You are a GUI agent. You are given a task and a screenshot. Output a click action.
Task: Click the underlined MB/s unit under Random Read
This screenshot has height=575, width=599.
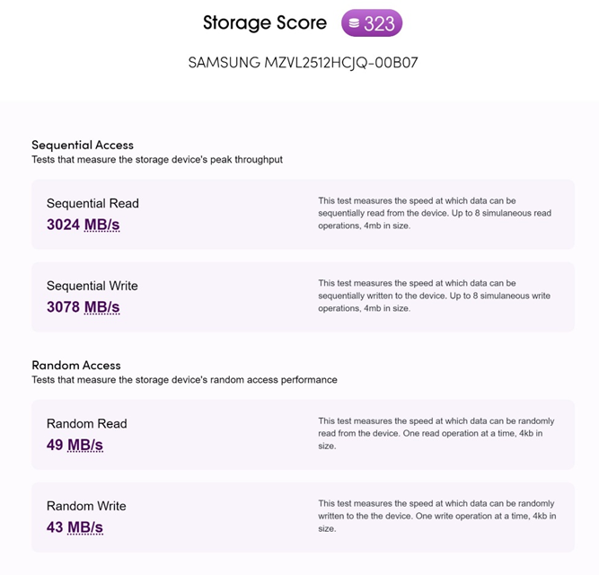(x=85, y=445)
